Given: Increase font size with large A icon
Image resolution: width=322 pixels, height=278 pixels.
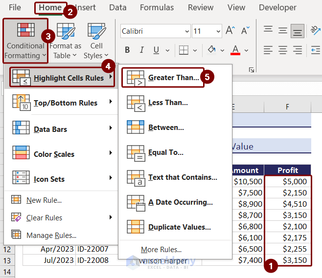Looking at the screenshot, I should 230,31.
